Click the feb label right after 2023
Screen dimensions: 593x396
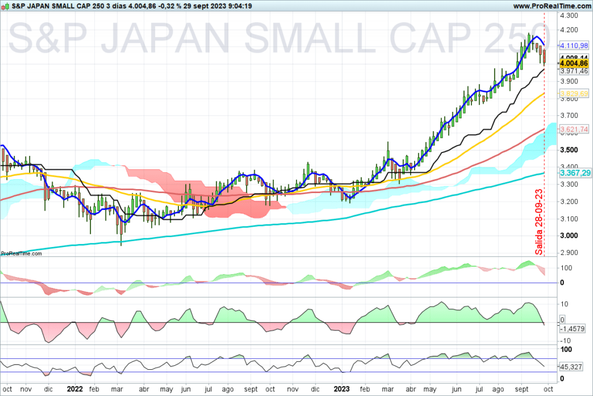365,389
